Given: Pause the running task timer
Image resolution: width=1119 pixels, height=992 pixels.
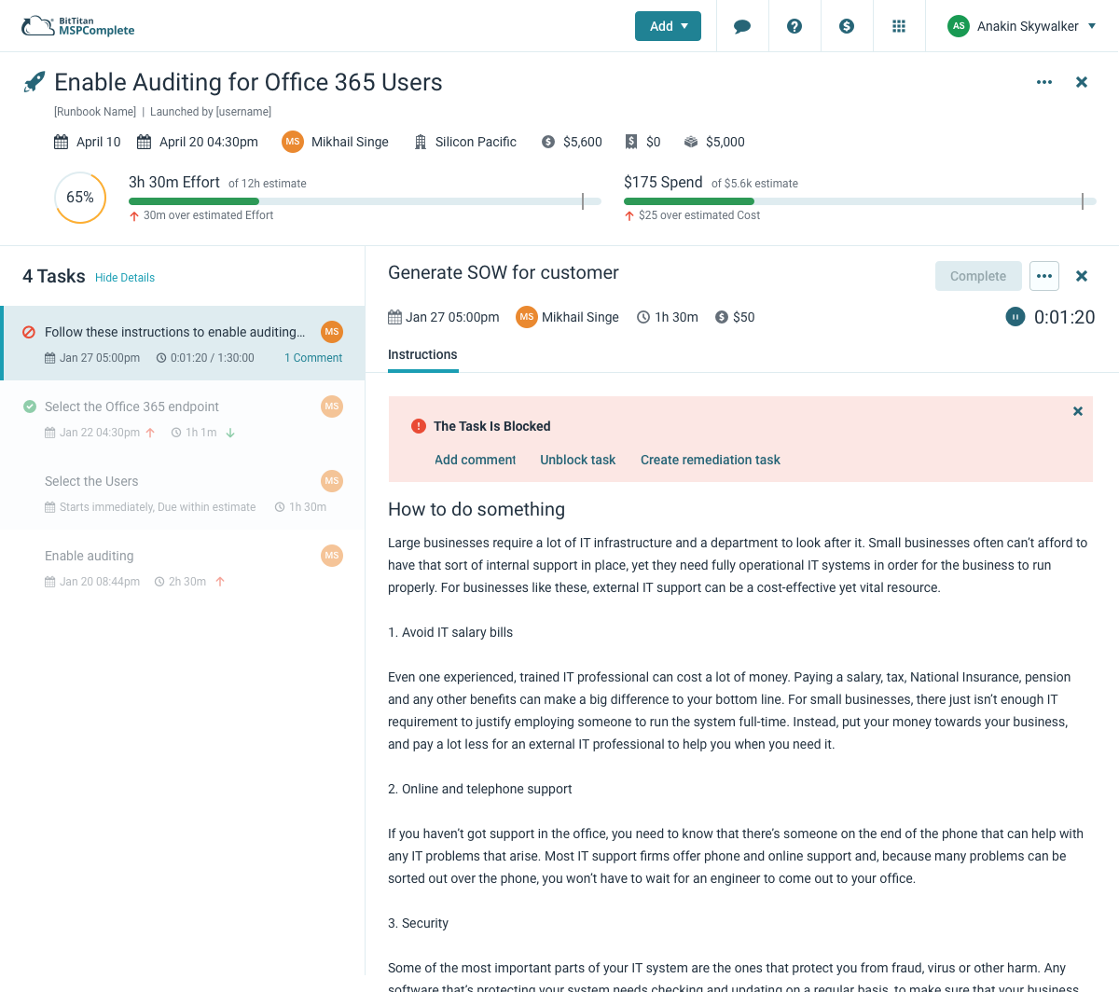Looking at the screenshot, I should coord(1015,317).
